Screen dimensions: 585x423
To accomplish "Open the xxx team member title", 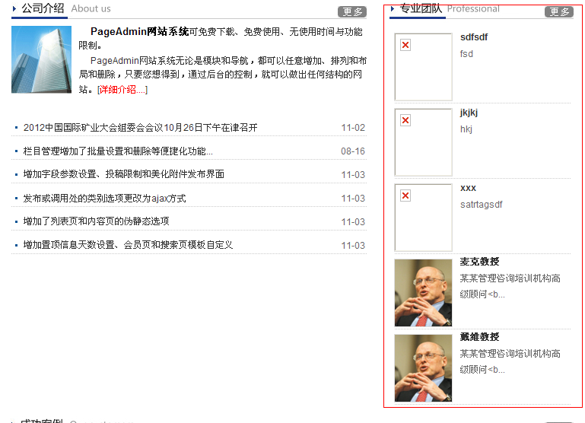I will point(468,188).
